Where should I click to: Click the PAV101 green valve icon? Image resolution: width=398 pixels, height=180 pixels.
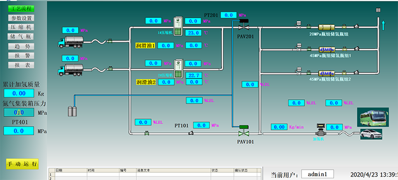tap(244, 131)
